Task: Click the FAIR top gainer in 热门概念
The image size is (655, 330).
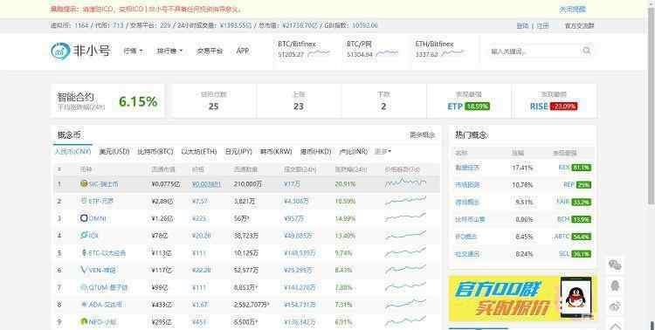Action: [x=563, y=202]
